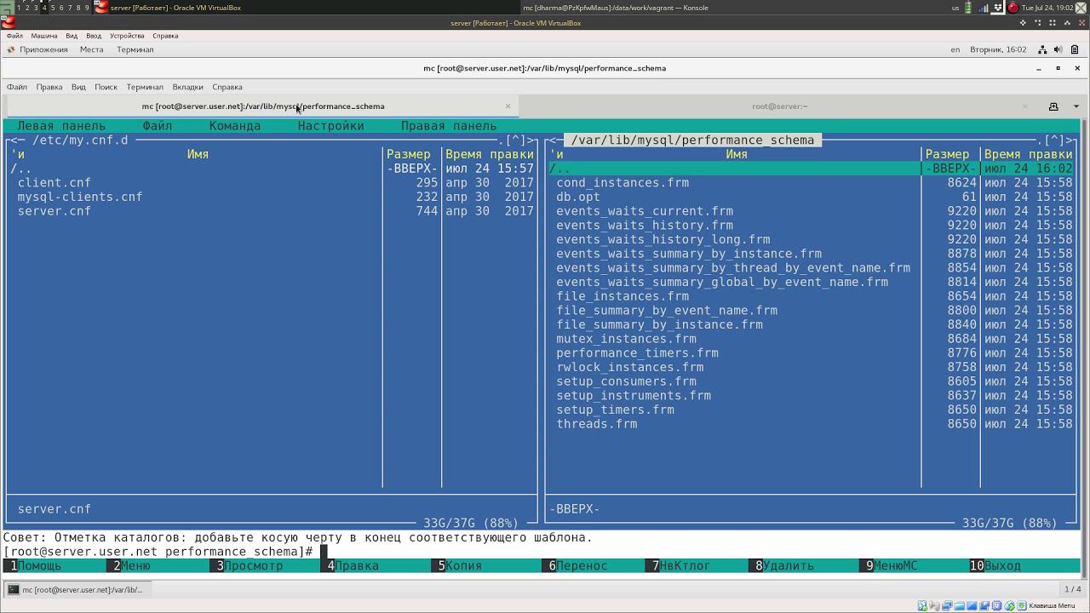Click the en keyboard layout indicator in guest
This screenshot has height=613, width=1090.
point(955,49)
